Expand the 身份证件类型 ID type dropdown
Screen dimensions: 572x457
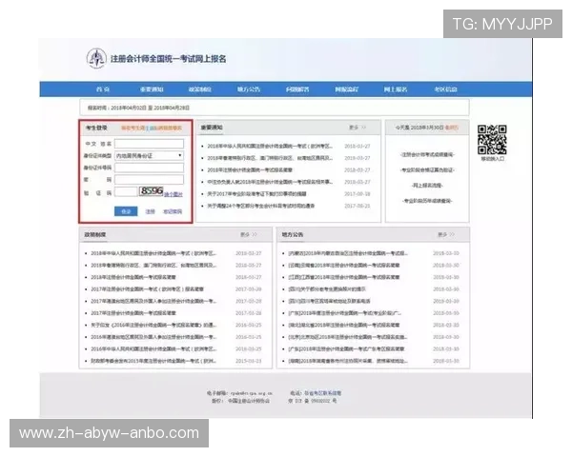[150, 154]
